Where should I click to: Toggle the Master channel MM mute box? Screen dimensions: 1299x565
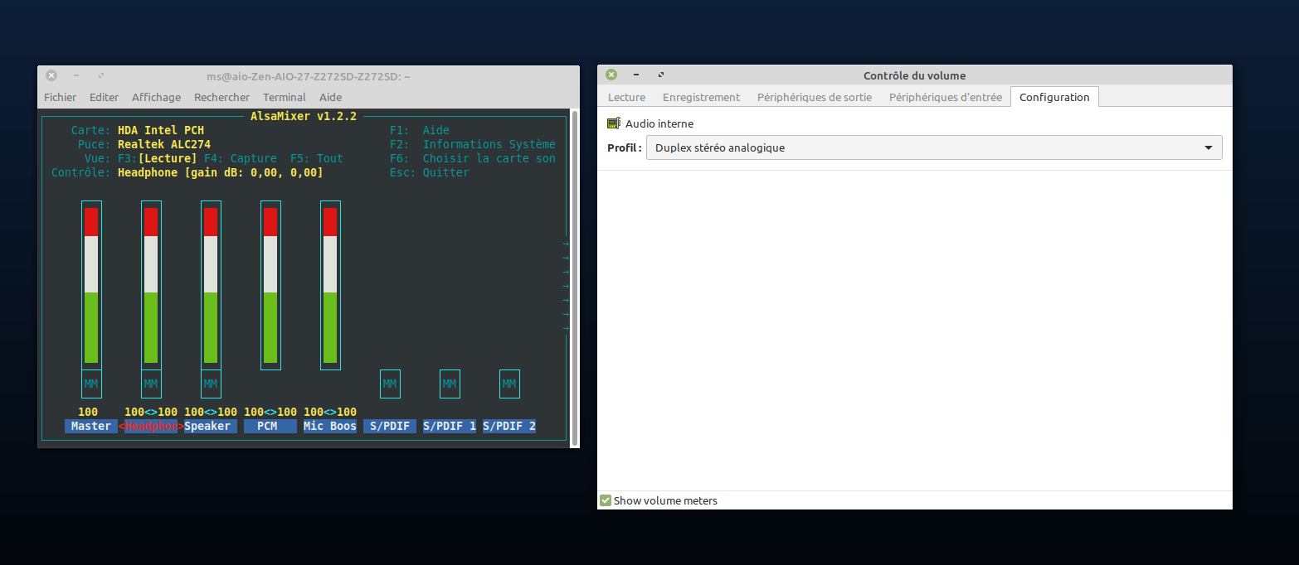91,384
